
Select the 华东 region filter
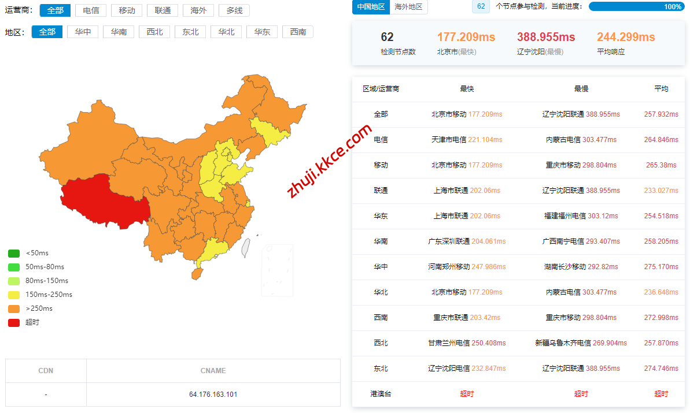[x=262, y=32]
